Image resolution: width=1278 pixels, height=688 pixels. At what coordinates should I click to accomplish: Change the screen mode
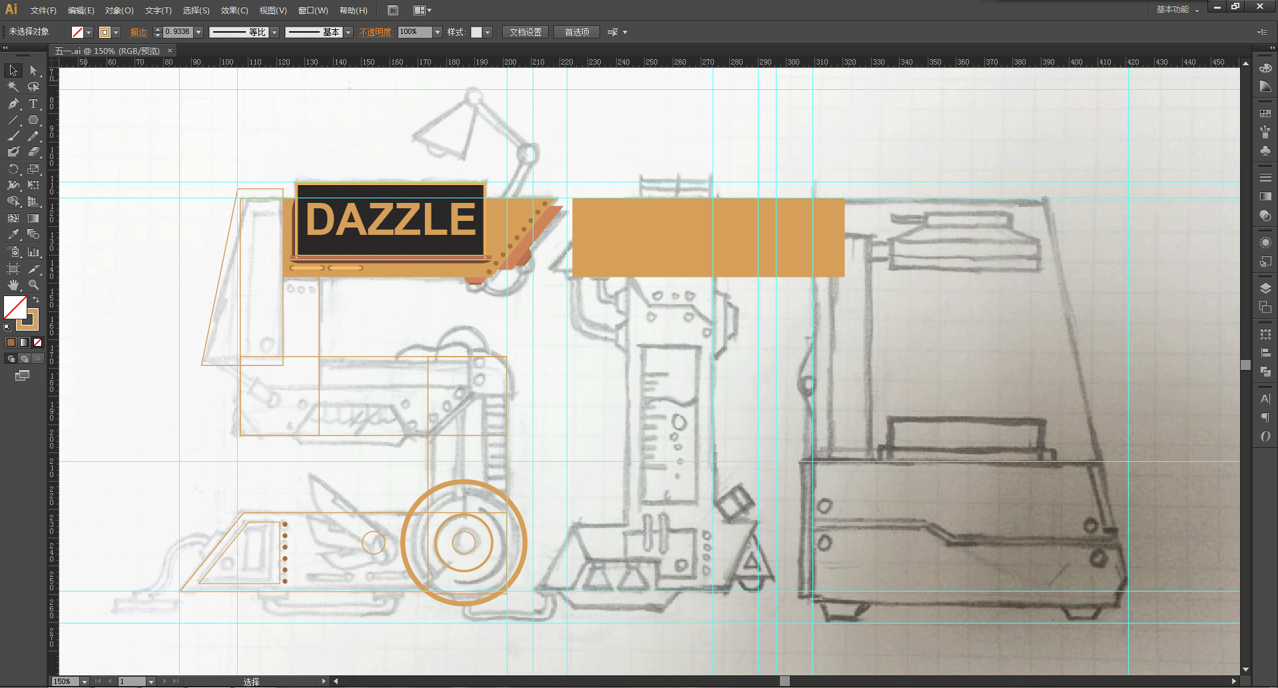(x=23, y=376)
